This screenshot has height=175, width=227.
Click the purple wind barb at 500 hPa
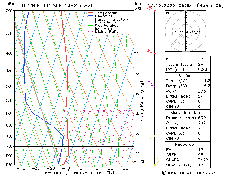pos(152,84)
